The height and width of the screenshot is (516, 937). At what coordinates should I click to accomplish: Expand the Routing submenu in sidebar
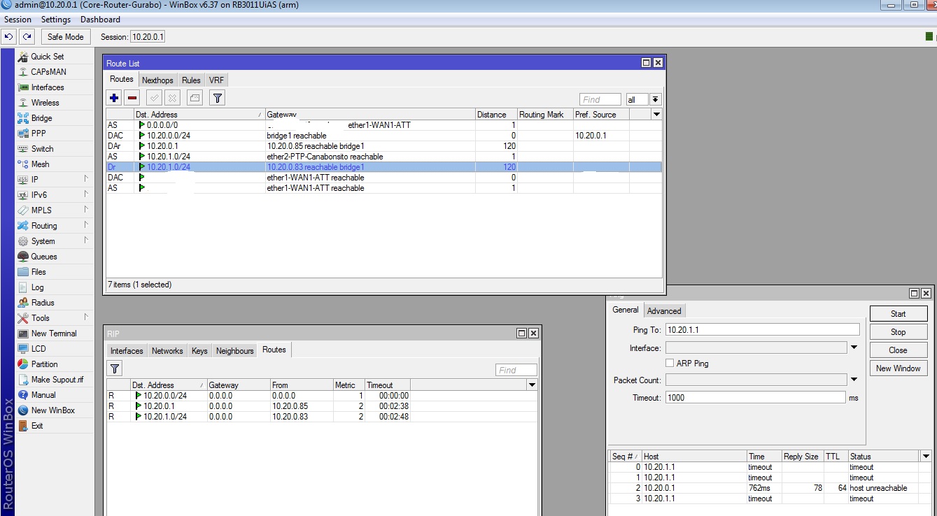click(x=44, y=226)
